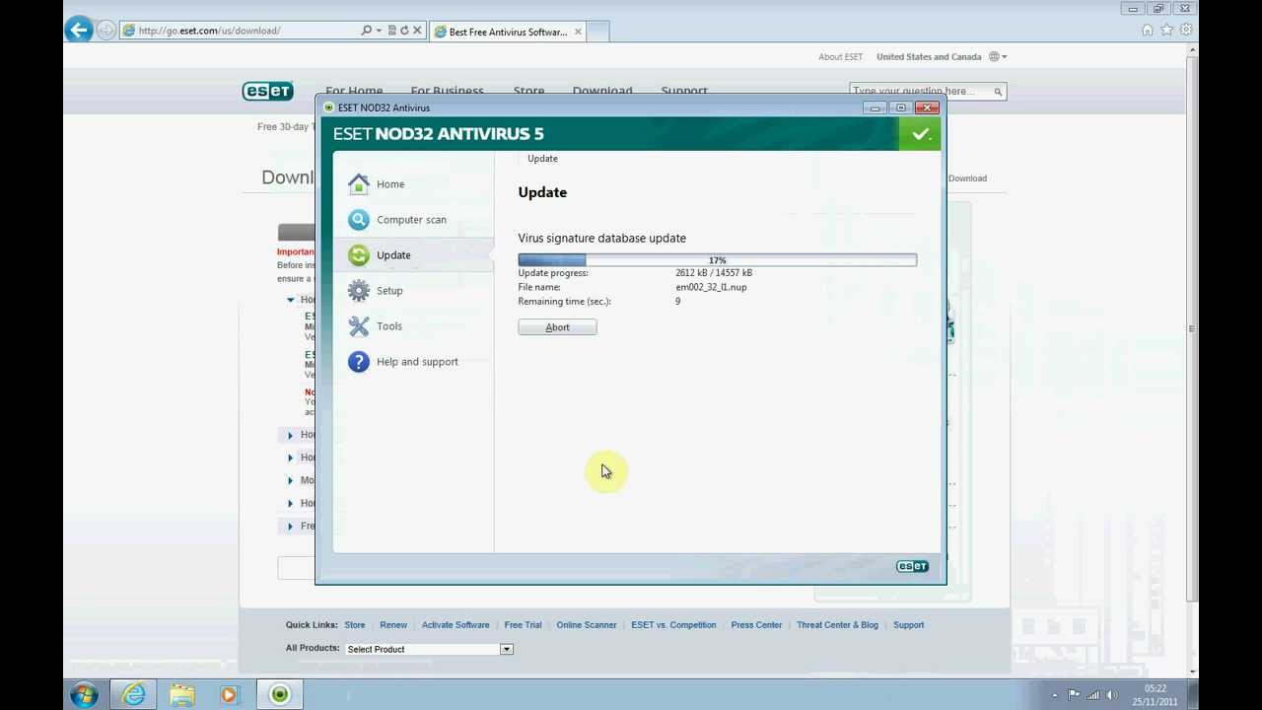Abort the virus signature update
The height and width of the screenshot is (710, 1262).
click(x=557, y=327)
